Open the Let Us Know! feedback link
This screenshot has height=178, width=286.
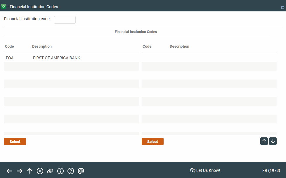205,170
